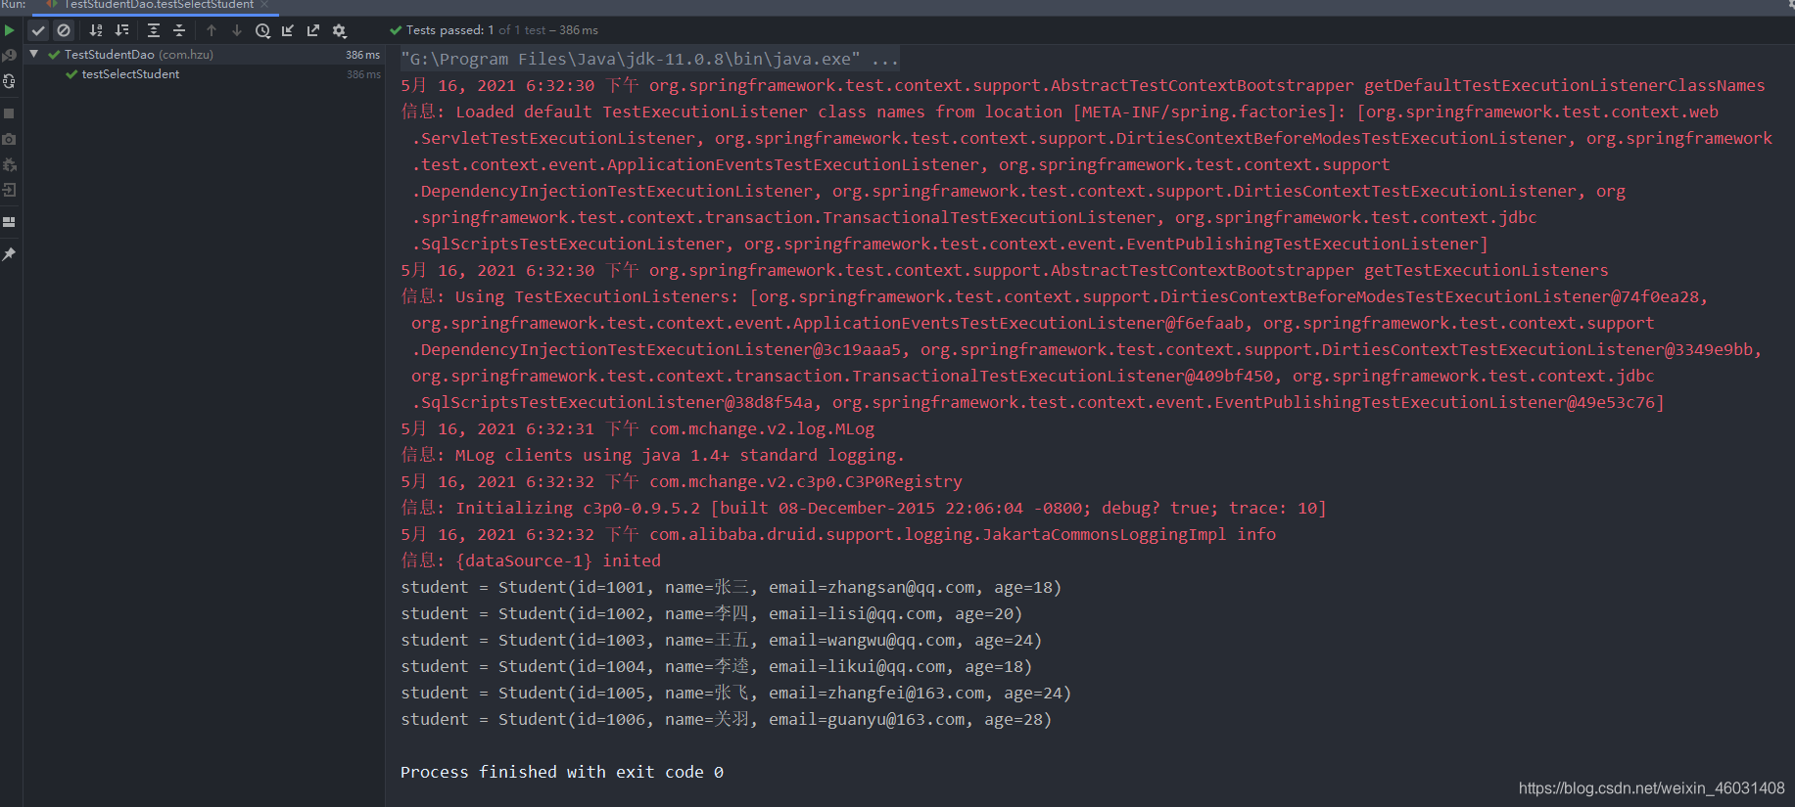
Task: Click output line with id=1006 student
Action: (726, 719)
